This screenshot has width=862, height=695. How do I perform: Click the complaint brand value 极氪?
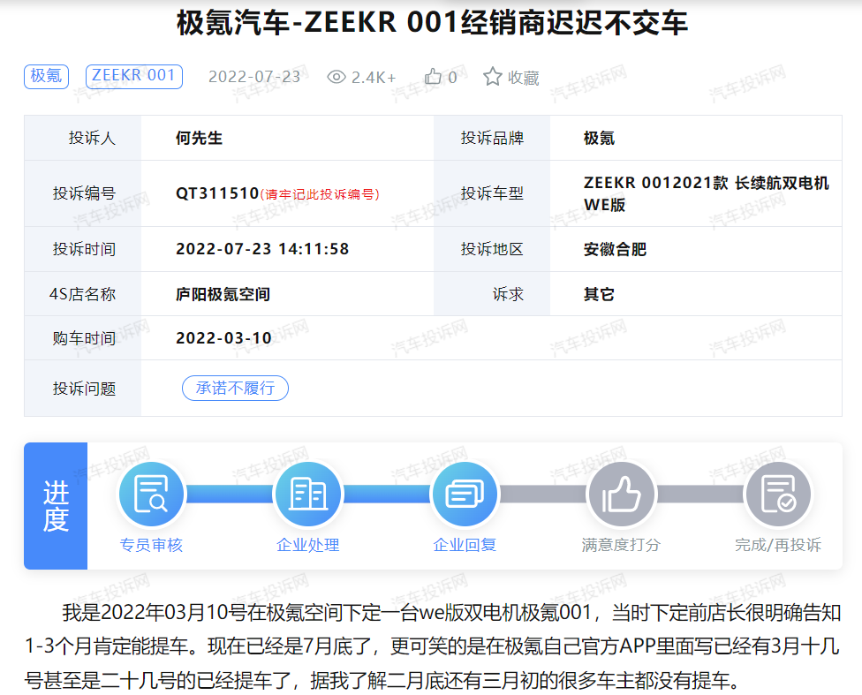click(599, 138)
